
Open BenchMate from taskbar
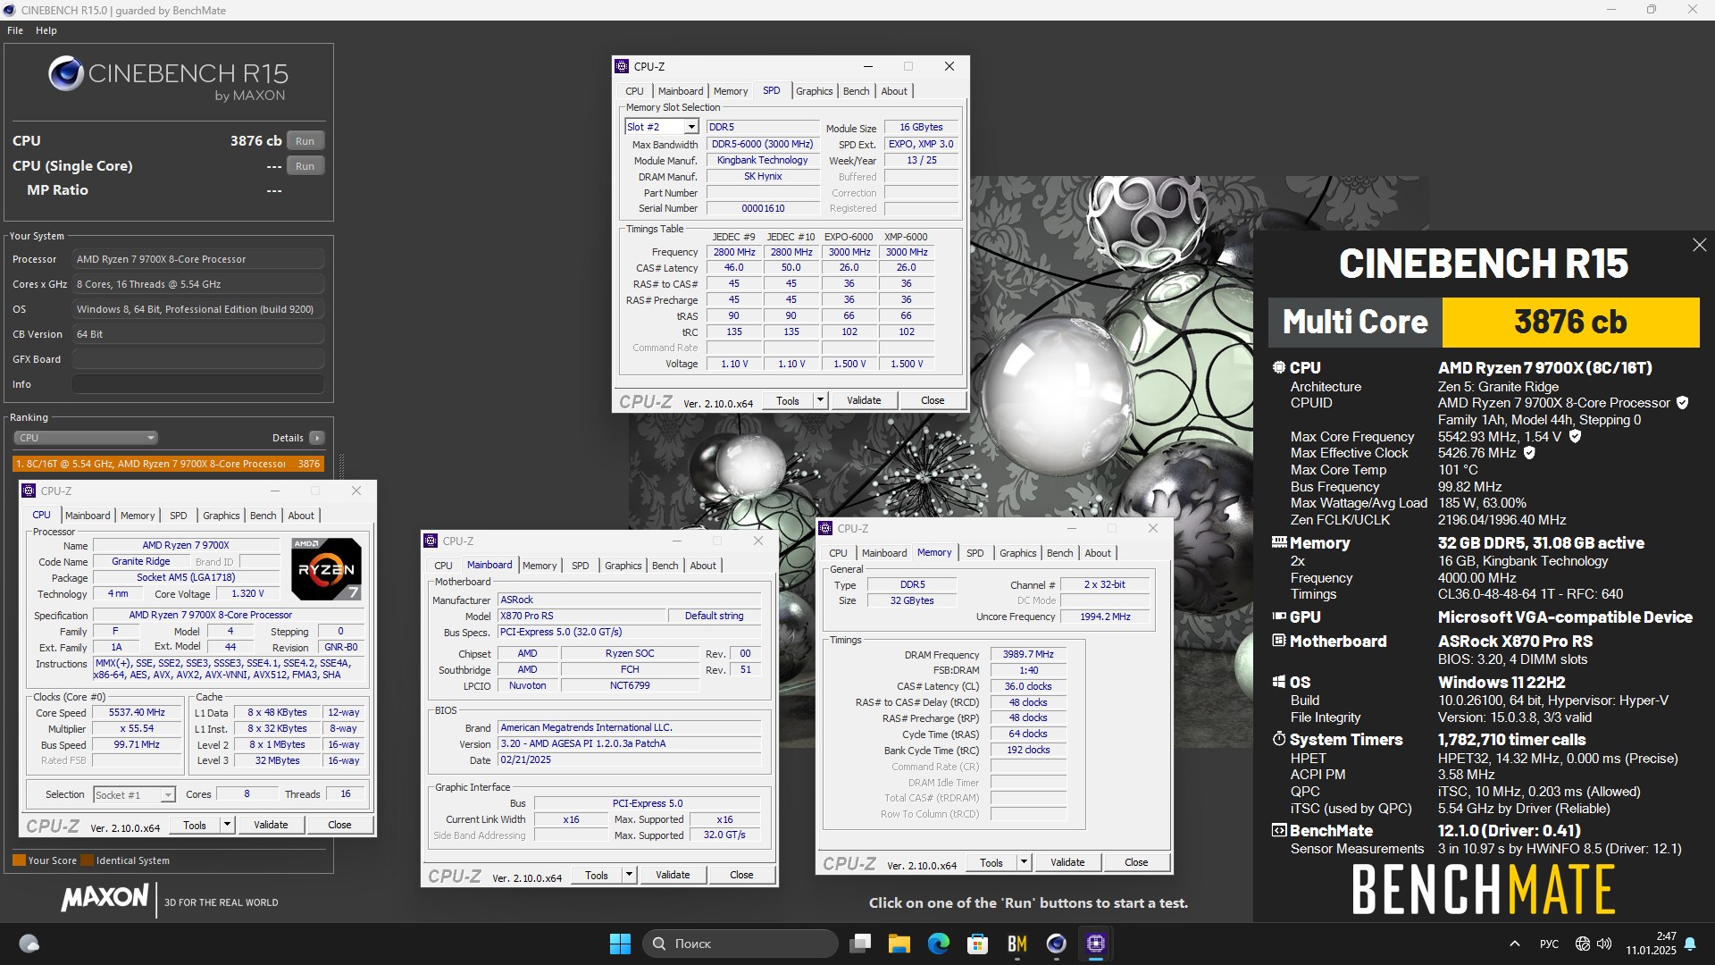coord(1017,944)
